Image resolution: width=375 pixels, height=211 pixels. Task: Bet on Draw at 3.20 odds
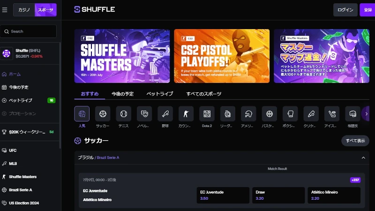tap(277, 195)
